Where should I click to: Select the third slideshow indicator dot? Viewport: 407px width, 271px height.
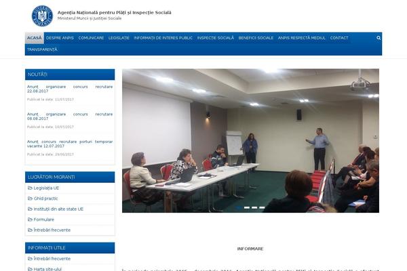[254, 207]
